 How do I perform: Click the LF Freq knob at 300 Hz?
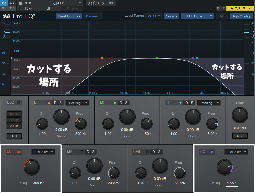(x=81, y=124)
